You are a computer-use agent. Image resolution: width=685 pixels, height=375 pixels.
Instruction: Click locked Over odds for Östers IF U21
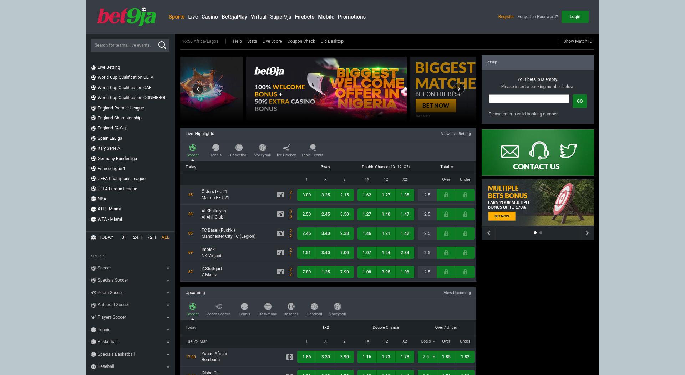pyautogui.click(x=446, y=195)
